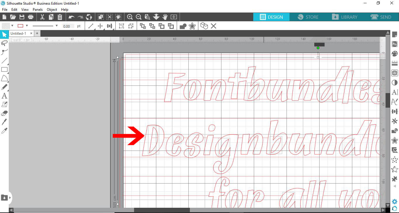The height and width of the screenshot is (213, 399).
Task: Click the Weld shapes icon
Action: 183,26
